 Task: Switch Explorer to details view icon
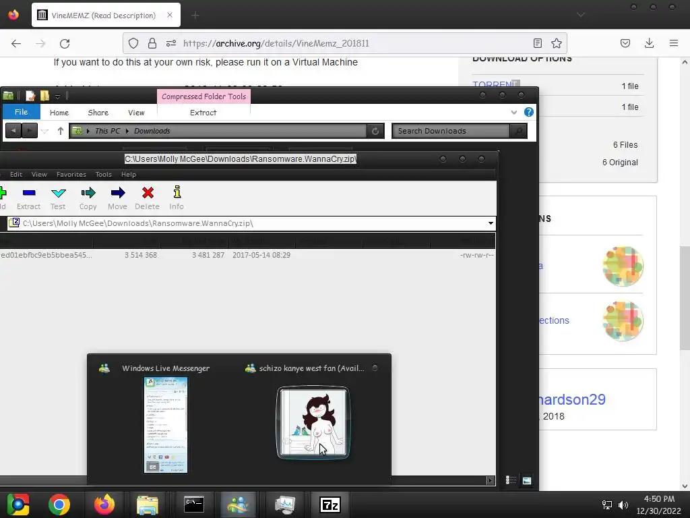511,480
